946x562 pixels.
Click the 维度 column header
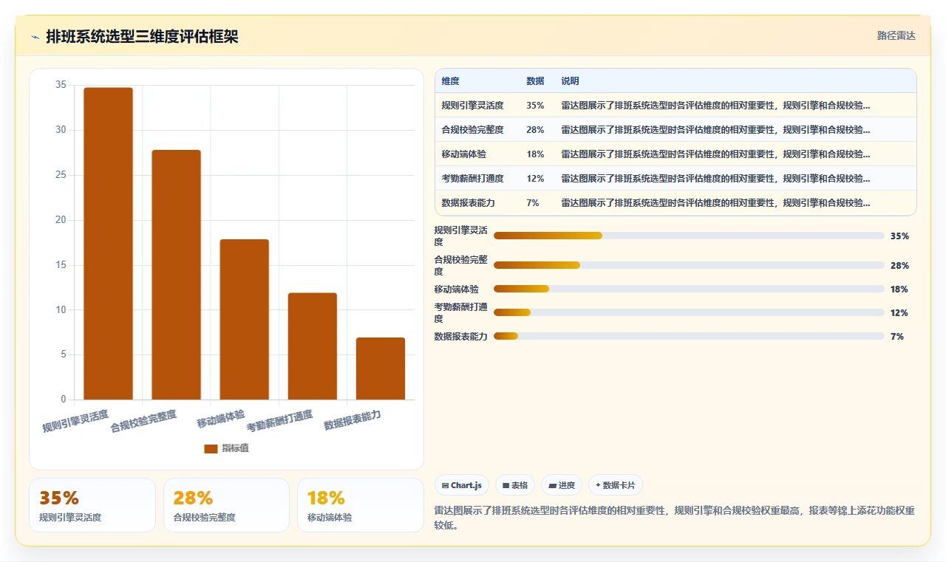450,80
